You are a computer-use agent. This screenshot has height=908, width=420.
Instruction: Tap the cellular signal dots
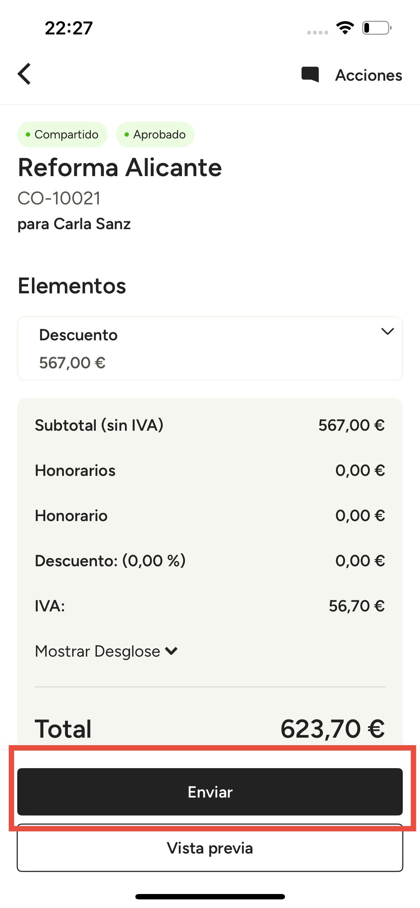point(318,33)
